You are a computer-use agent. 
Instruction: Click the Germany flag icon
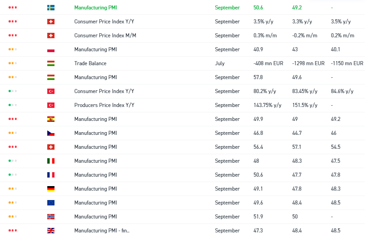[x=51, y=189]
